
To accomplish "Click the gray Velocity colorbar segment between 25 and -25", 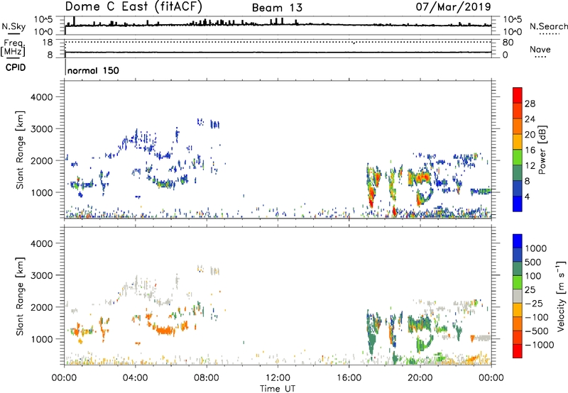I will (x=518, y=296).
